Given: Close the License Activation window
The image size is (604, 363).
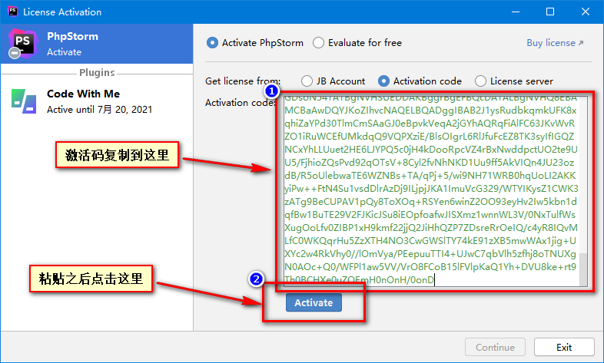Looking at the screenshot, I should coord(586,12).
